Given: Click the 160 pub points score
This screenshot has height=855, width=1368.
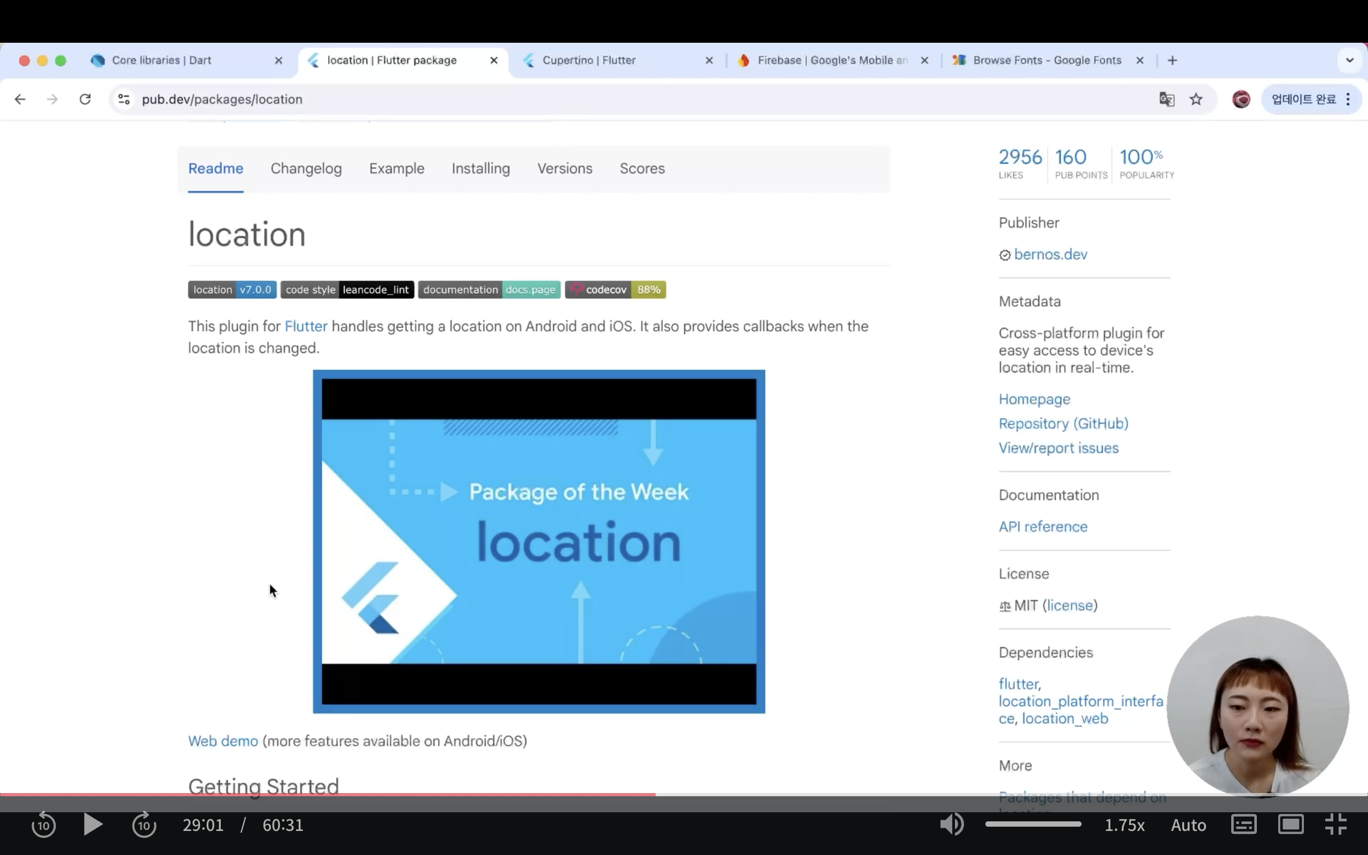Looking at the screenshot, I should point(1081,163).
